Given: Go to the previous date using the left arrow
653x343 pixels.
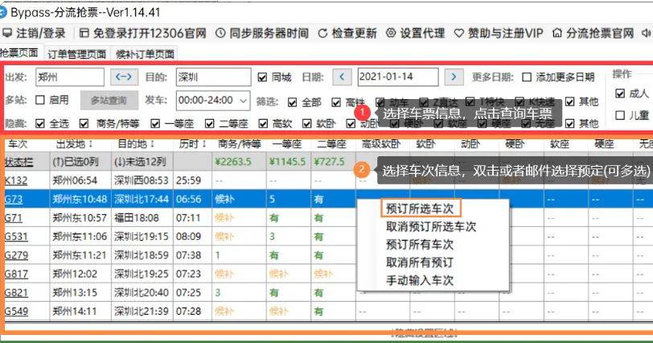Looking at the screenshot, I should click(342, 77).
